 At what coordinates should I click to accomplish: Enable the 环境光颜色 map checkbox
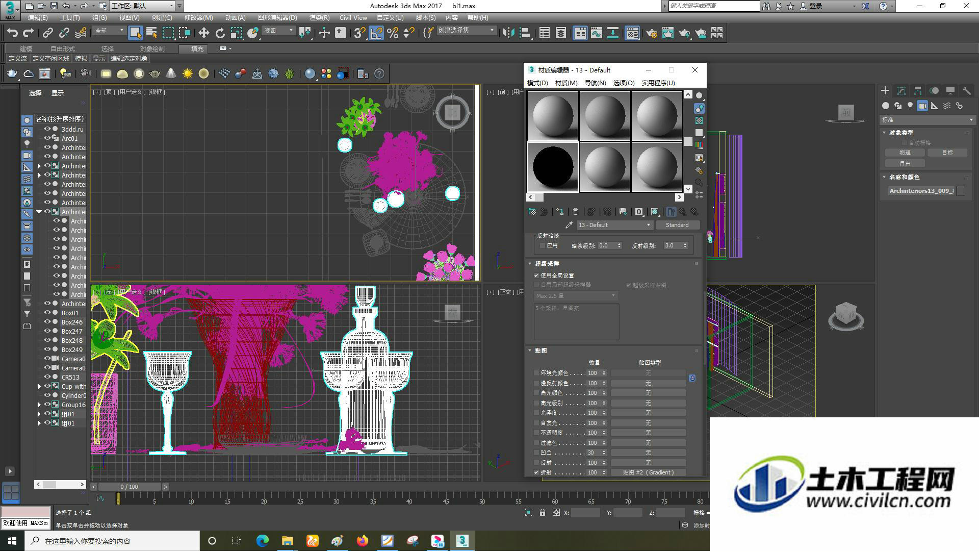536,373
